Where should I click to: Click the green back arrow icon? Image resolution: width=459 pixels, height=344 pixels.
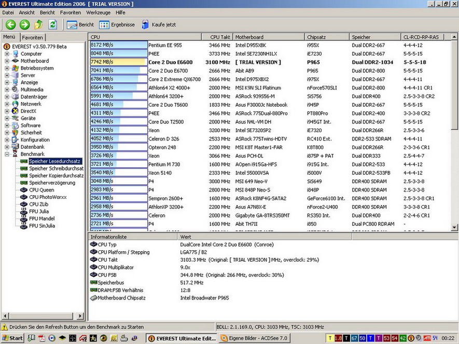(10, 24)
